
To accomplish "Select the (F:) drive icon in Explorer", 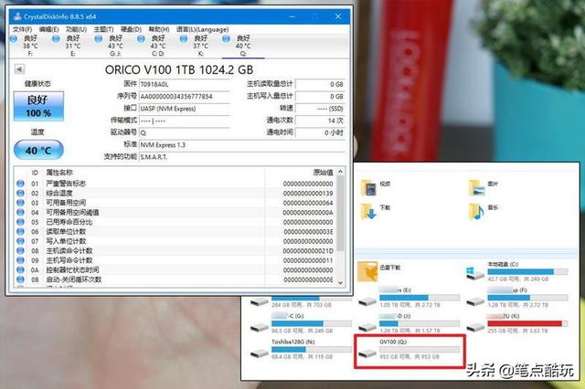I will click(475, 301).
